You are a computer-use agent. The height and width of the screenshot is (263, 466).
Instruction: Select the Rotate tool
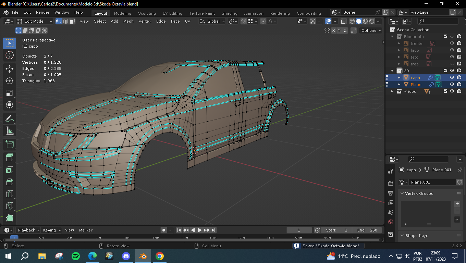10,80
